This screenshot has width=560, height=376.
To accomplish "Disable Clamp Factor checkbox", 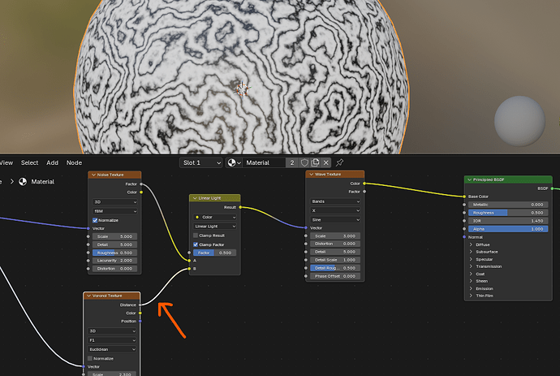I will (196, 244).
